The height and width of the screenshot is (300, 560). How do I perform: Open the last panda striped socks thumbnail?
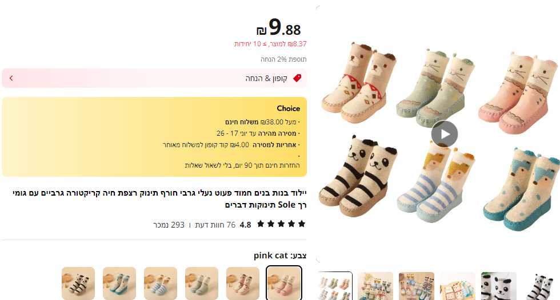(x=541, y=286)
